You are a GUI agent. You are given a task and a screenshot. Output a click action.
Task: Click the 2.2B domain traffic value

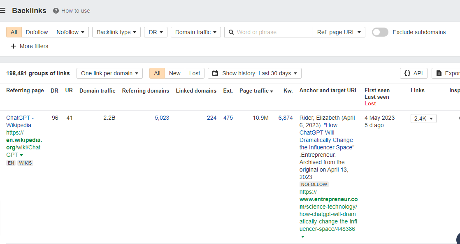109,118
